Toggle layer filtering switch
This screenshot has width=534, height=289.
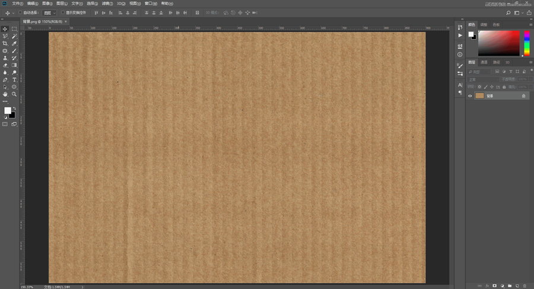pyautogui.click(x=532, y=71)
